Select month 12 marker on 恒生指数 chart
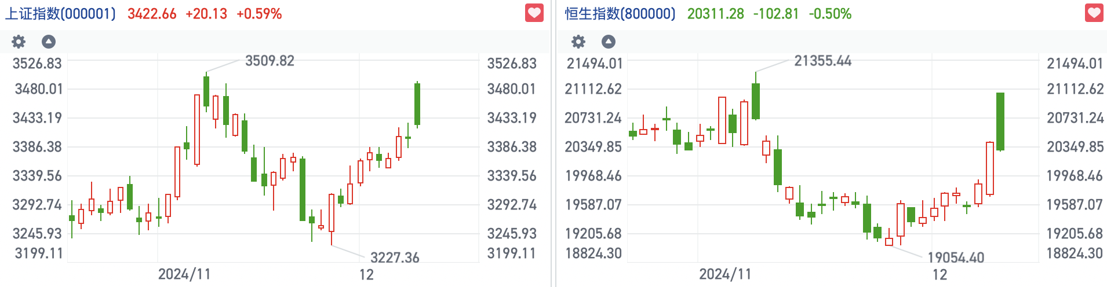Viewport: 1107px width, 287px height. pyautogui.click(x=940, y=274)
